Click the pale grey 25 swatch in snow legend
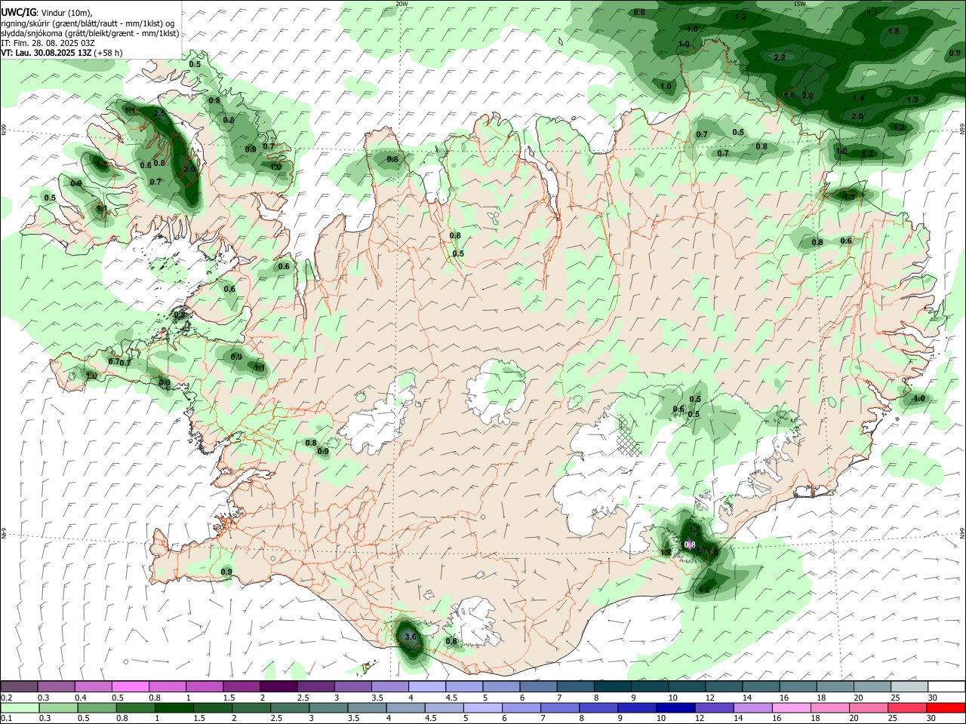The width and height of the screenshot is (966, 724). (x=909, y=687)
